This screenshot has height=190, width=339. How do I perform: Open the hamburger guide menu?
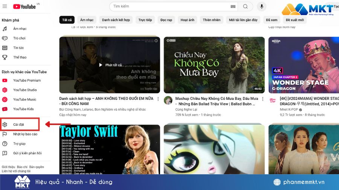point(5,6)
